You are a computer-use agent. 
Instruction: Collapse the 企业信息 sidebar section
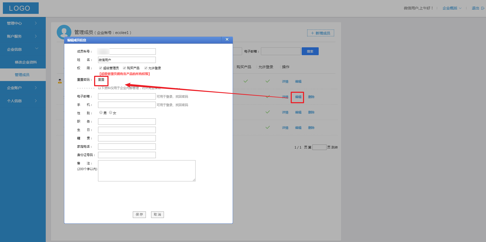[x=23, y=49]
